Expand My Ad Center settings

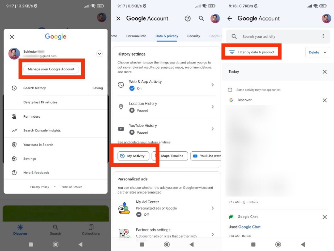[213, 208]
